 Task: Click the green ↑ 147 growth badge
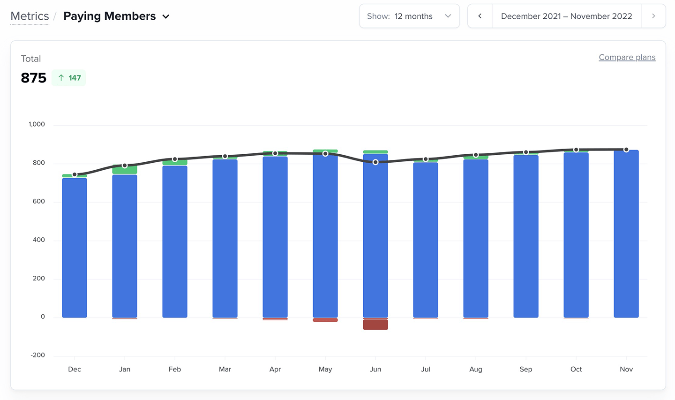68,77
